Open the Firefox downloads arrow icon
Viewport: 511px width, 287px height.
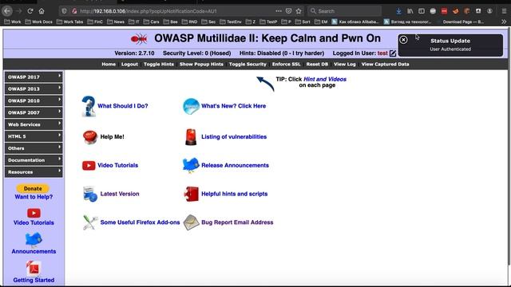[x=398, y=11]
